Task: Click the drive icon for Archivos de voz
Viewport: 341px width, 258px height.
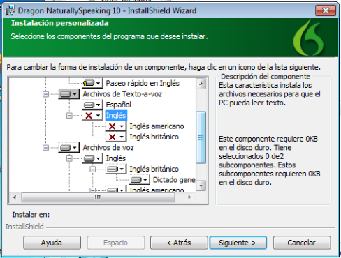Action: [68, 148]
